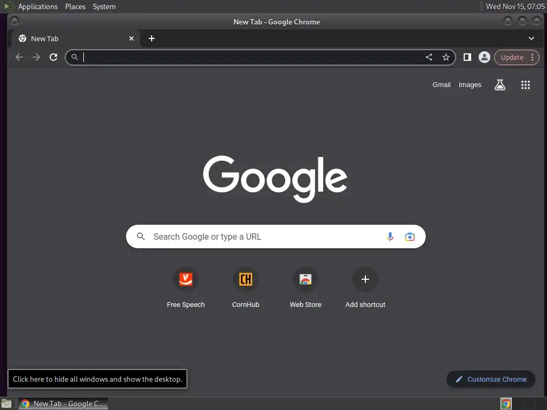Image resolution: width=547 pixels, height=410 pixels.
Task: Select the New Tab tab
Action: coord(76,38)
